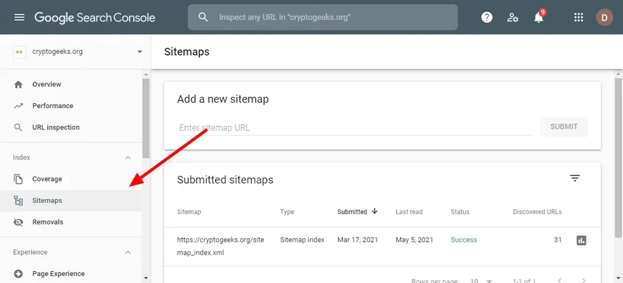Screen dimensions: 623x283
Task: Click the SUBMIT button
Action: (x=564, y=127)
